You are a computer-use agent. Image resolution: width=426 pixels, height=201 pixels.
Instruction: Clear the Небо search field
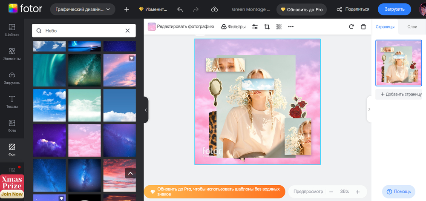127,31
